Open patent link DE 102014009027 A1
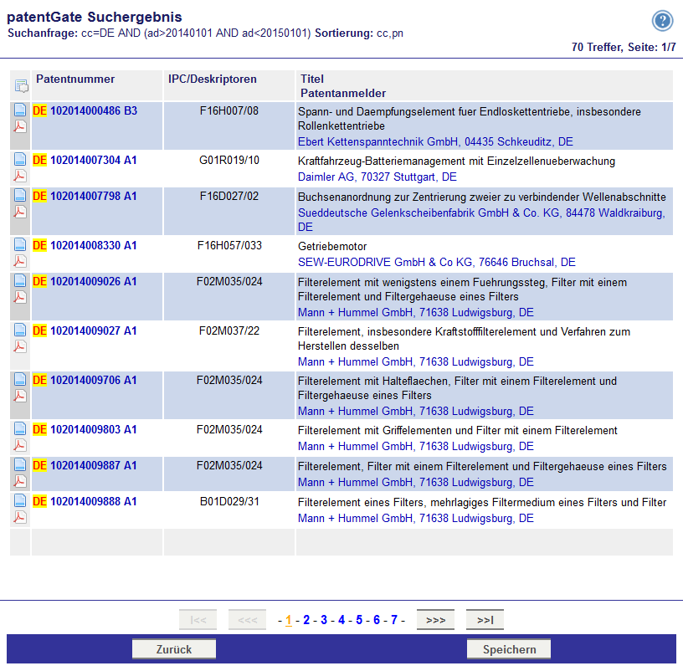 (x=85, y=331)
